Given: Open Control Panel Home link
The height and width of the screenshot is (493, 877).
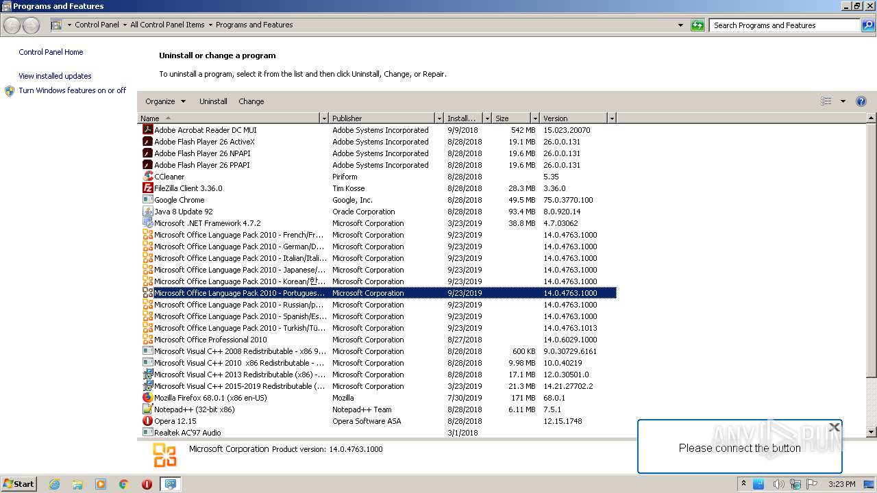Looking at the screenshot, I should [51, 52].
